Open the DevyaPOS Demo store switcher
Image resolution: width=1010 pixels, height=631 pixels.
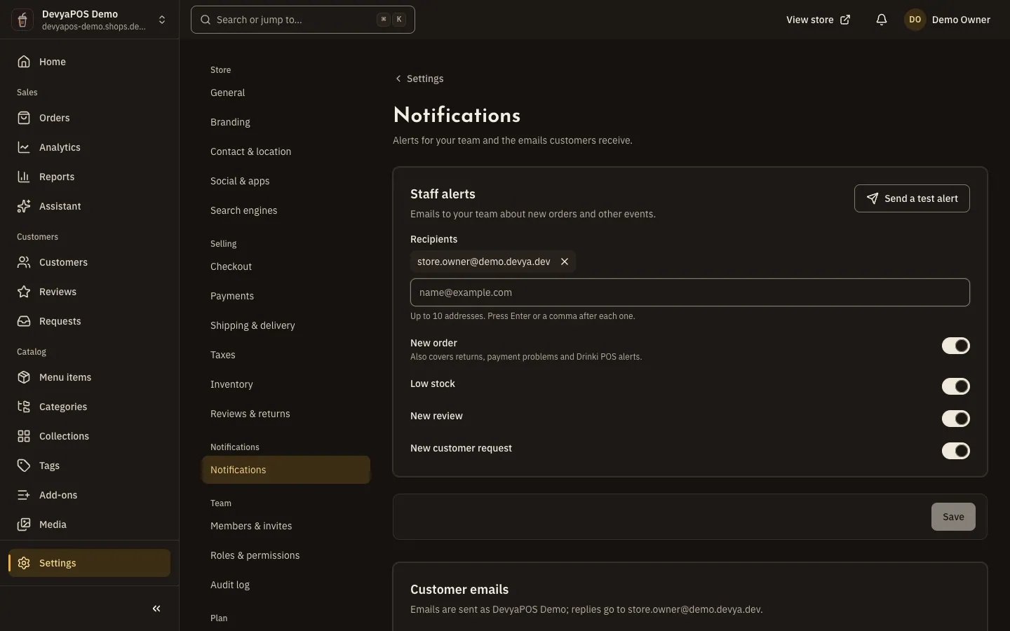(90, 20)
